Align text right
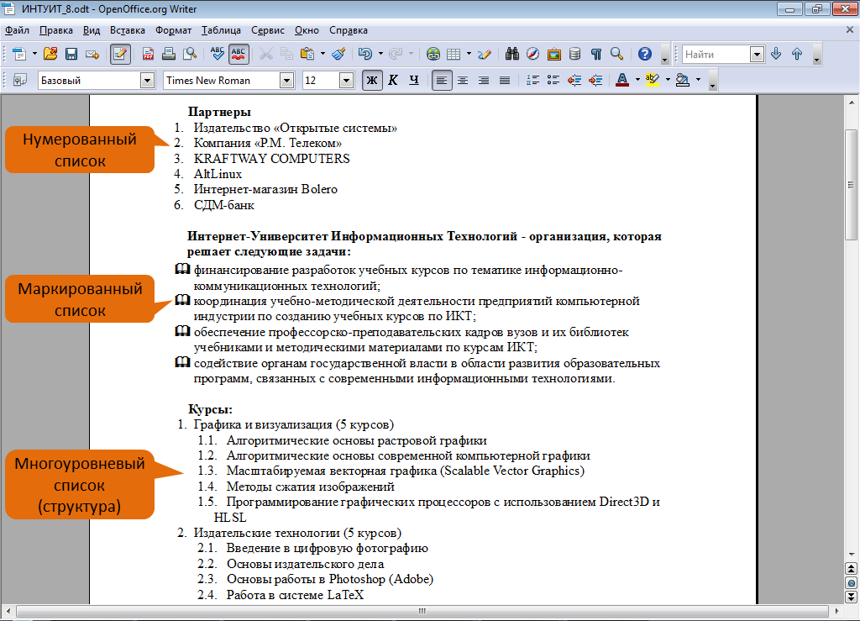860x621 pixels. (x=484, y=80)
